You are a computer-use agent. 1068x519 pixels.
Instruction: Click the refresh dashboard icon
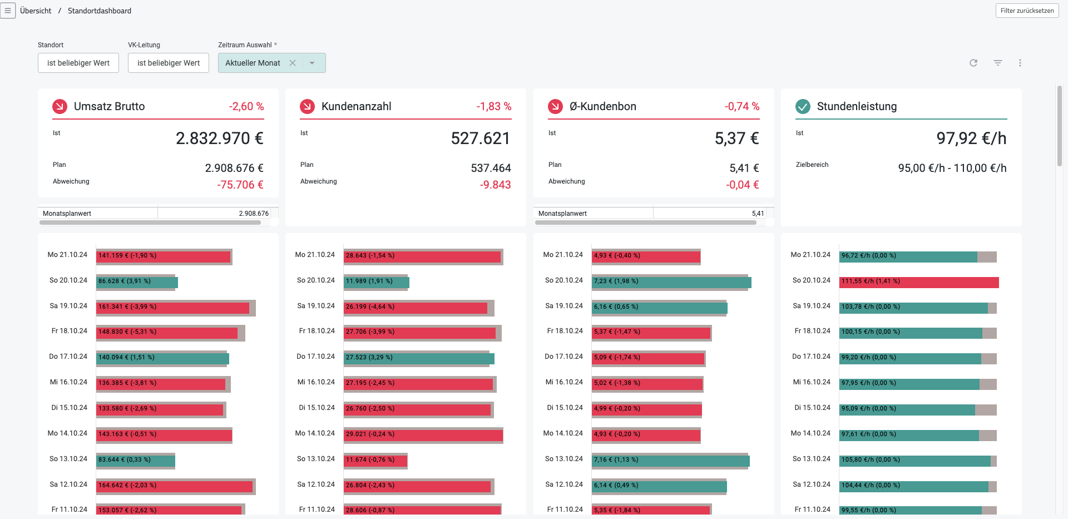click(973, 63)
